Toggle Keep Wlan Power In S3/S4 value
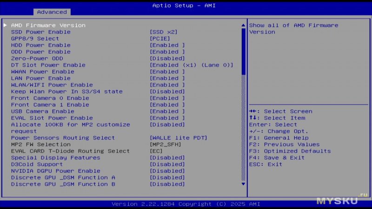The image size is (372, 209). tap(167, 91)
